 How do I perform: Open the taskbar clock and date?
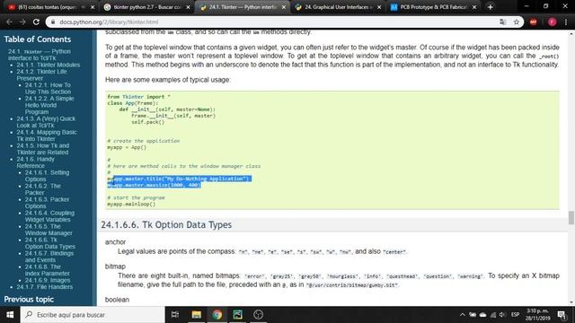tap(537, 315)
